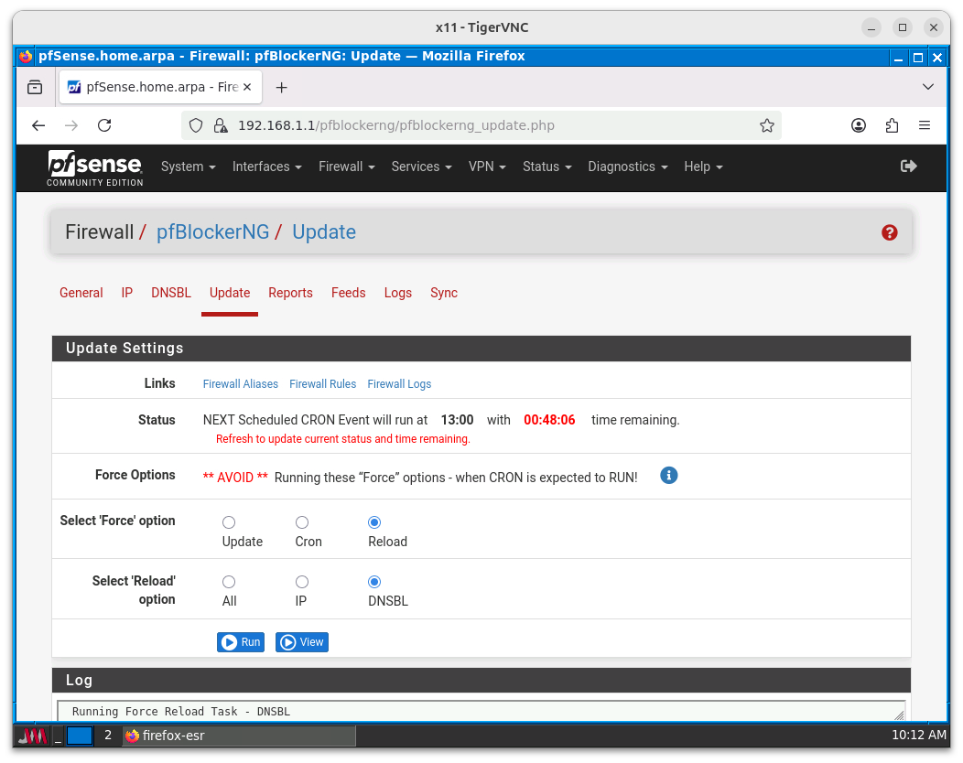Click the Run button

241,642
